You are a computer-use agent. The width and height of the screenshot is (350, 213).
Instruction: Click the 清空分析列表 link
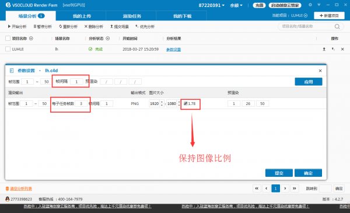[21, 188]
